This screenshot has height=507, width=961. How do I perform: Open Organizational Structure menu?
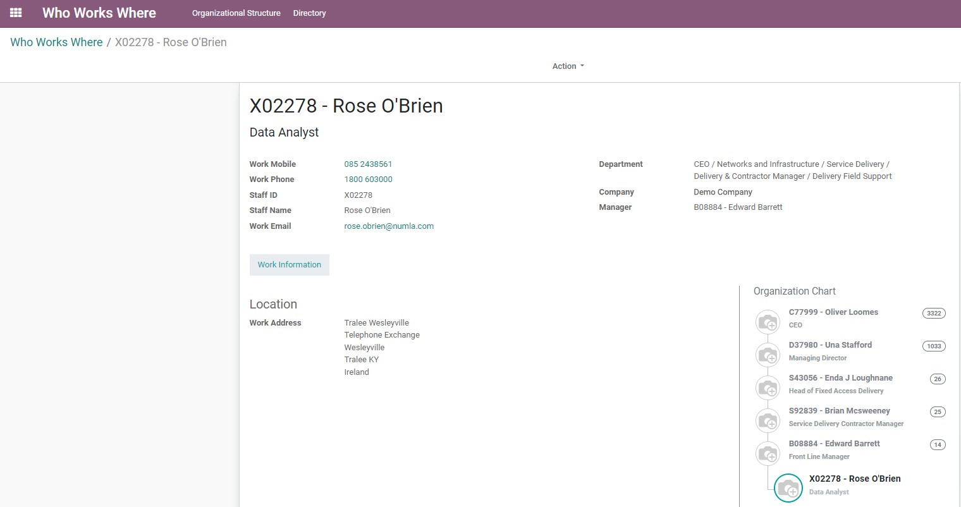coord(236,13)
